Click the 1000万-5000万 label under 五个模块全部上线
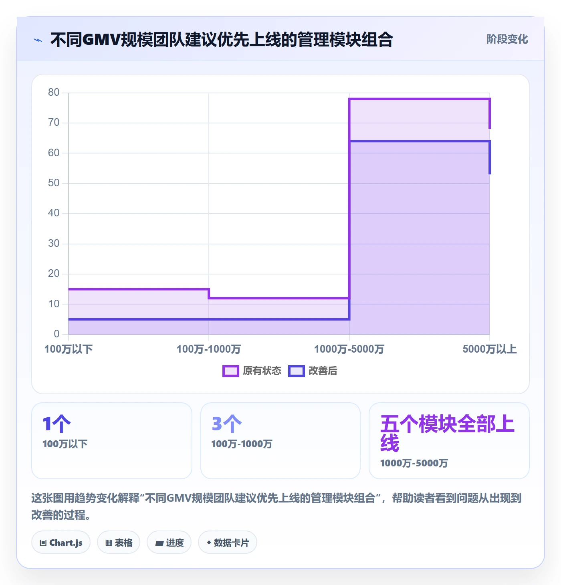 [414, 463]
